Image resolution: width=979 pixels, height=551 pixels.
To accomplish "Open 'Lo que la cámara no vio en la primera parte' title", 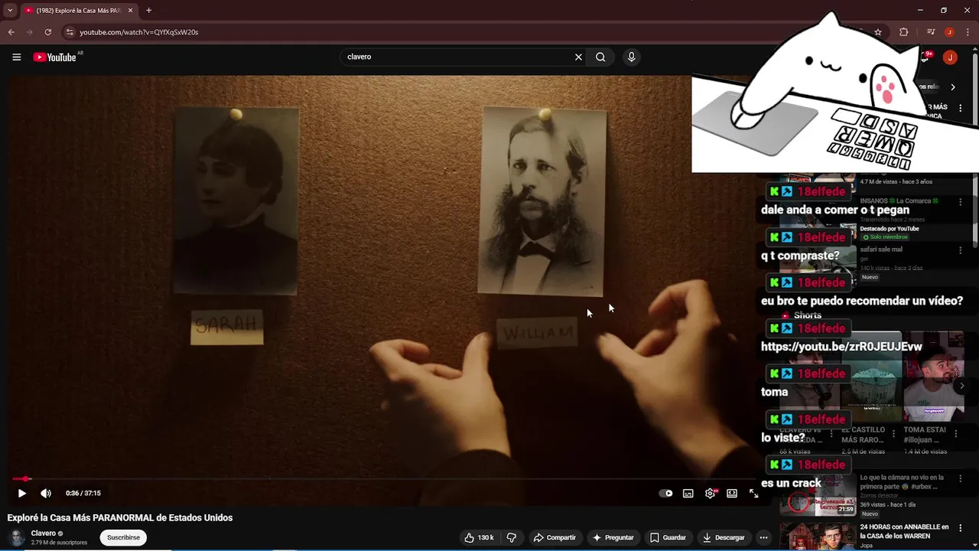I will point(903,482).
